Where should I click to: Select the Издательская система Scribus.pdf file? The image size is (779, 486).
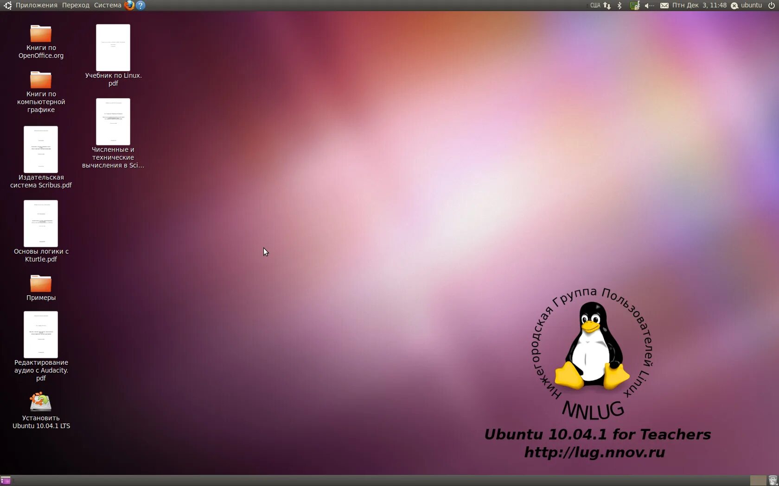click(41, 157)
